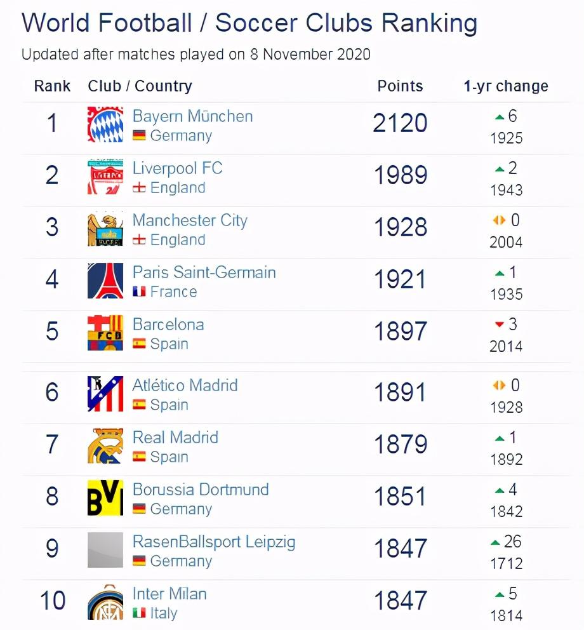Open the RasenBallsport Leipzig link
Viewport: 584px width, 630px height.
click(x=214, y=542)
